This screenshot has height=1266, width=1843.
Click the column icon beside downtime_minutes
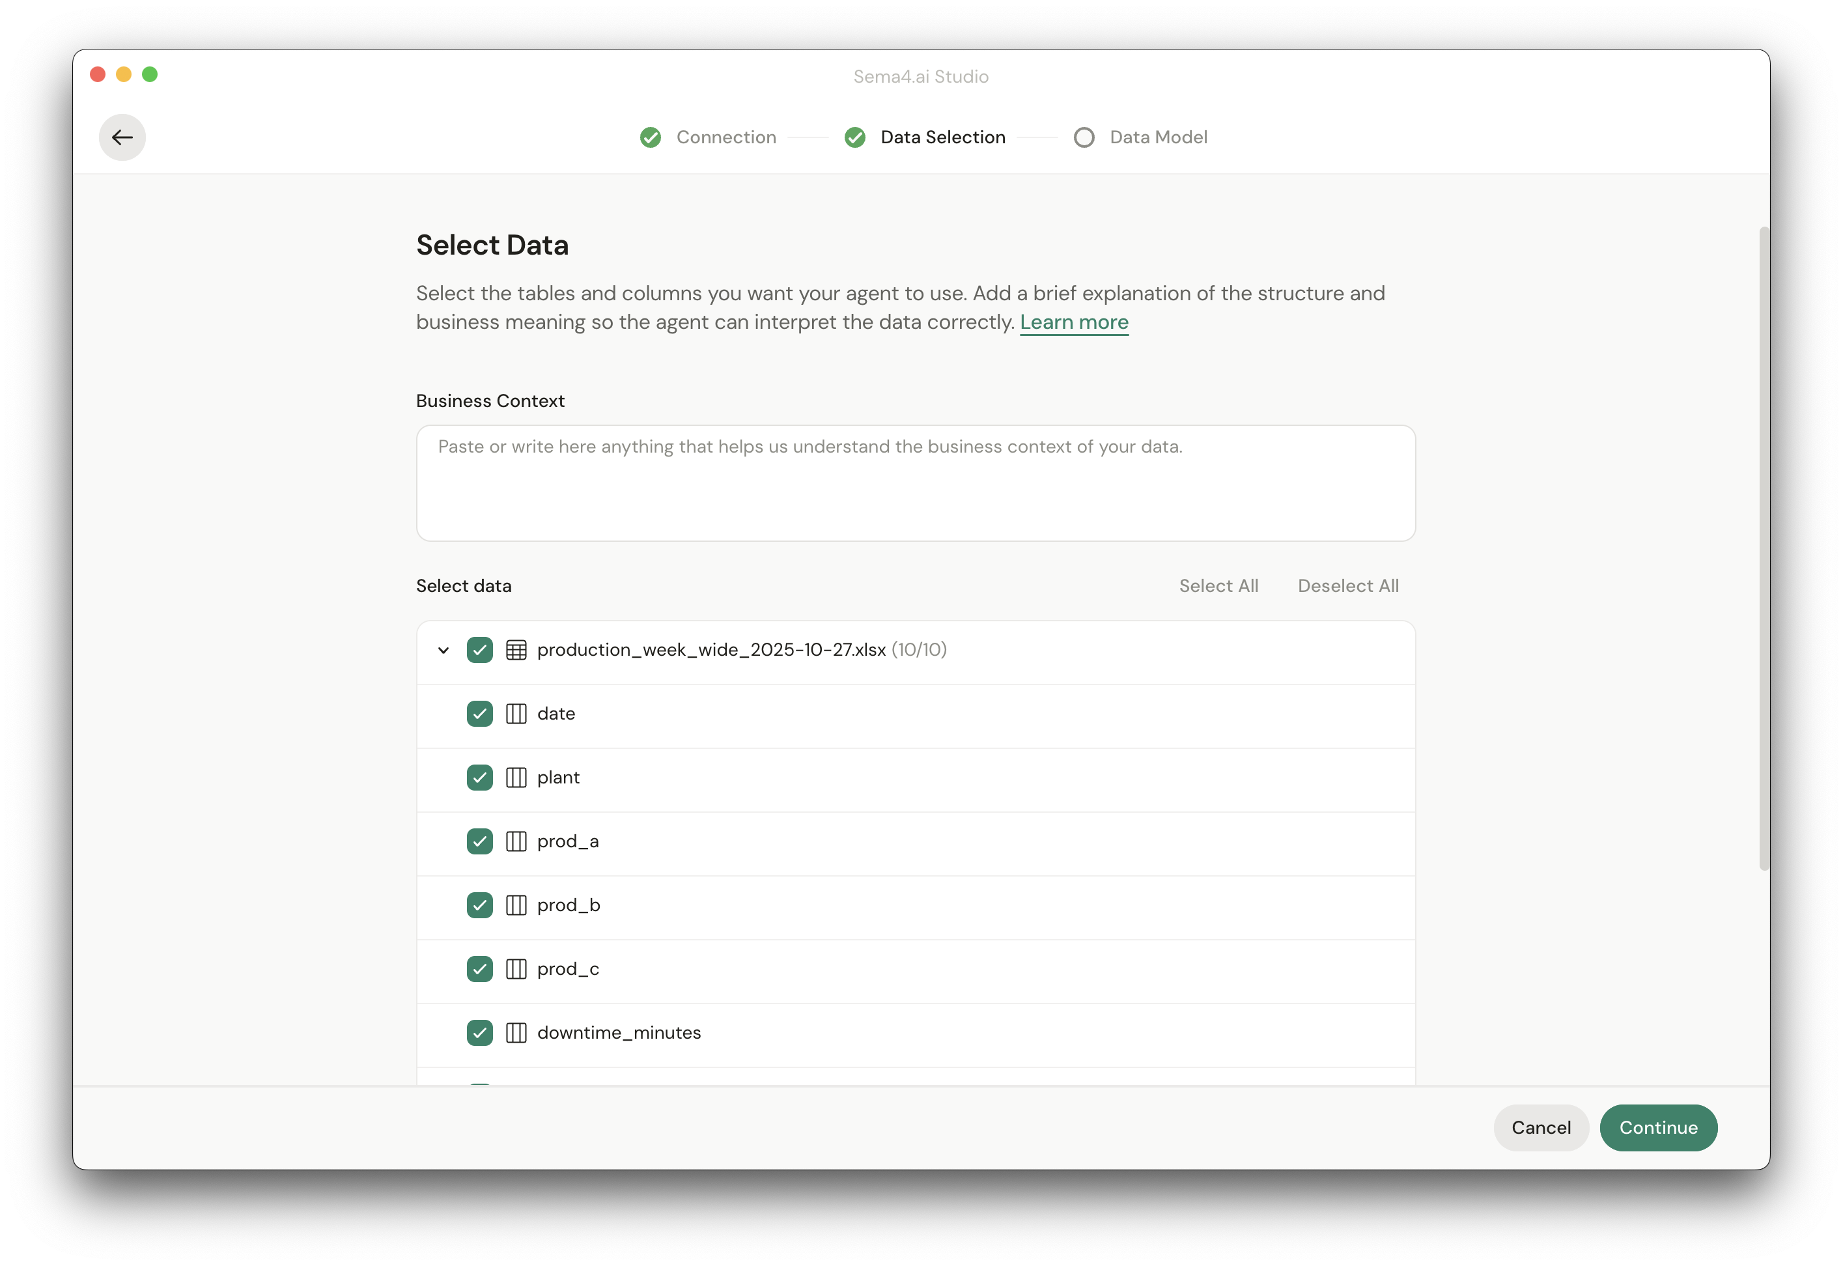517,1032
